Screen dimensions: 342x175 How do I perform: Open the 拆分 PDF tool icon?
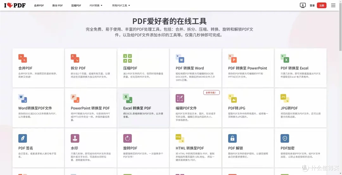coord(75,58)
